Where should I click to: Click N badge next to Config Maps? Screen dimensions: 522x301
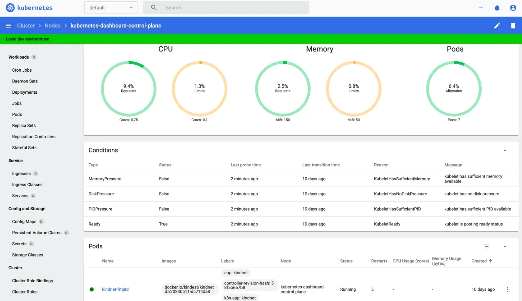[41, 222]
